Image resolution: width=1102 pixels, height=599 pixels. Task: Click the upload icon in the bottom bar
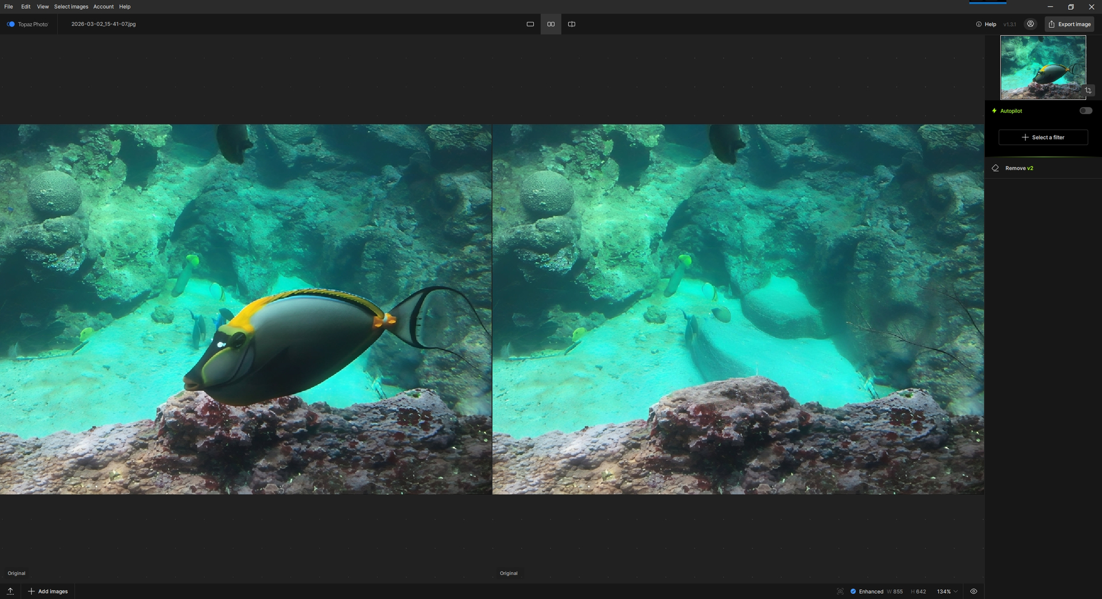pyautogui.click(x=10, y=591)
